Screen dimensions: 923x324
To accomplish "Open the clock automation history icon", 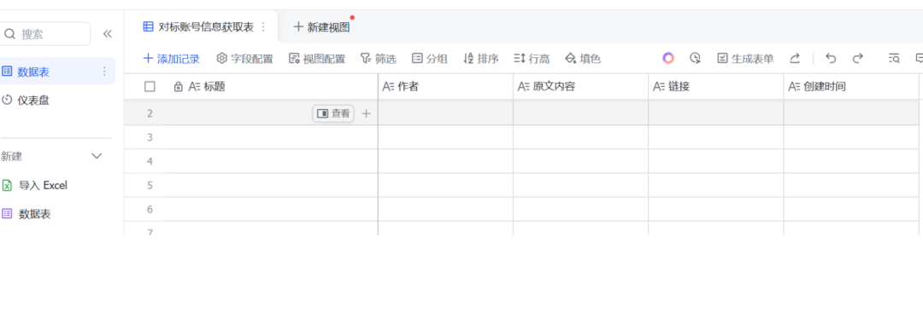I will tap(695, 58).
